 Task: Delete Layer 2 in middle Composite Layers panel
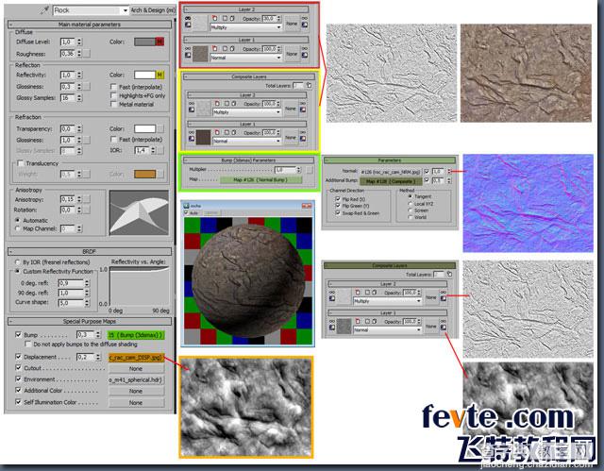point(217,103)
